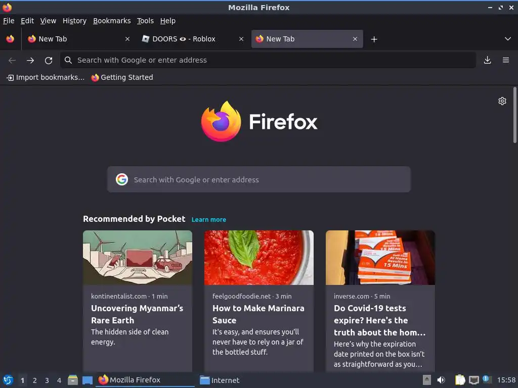Open the Edit menu
This screenshot has height=388, width=518.
click(x=27, y=21)
